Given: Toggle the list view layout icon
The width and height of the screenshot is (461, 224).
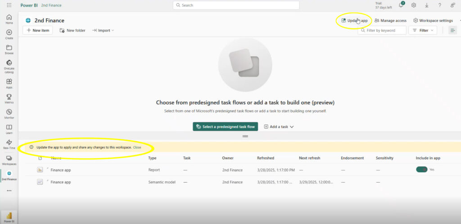Looking at the screenshot, I should click(x=452, y=30).
